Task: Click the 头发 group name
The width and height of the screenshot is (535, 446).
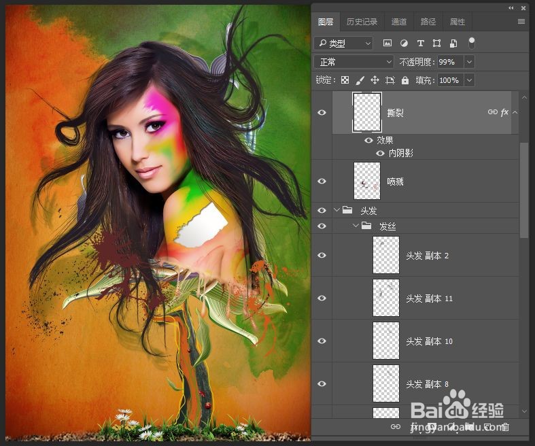Action: tap(368, 211)
